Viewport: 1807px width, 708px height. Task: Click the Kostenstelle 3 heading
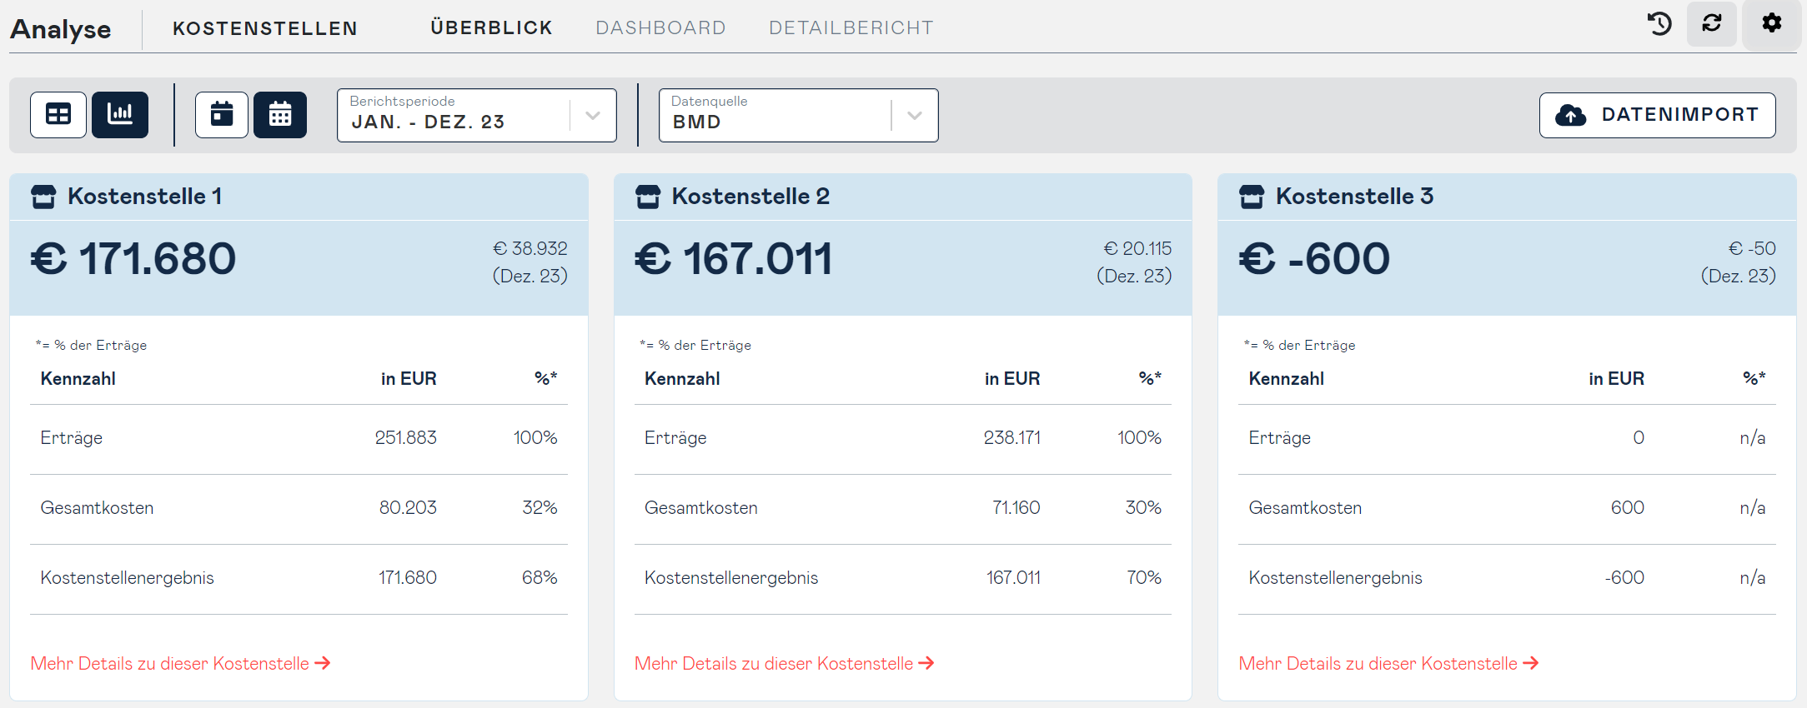tap(1355, 197)
